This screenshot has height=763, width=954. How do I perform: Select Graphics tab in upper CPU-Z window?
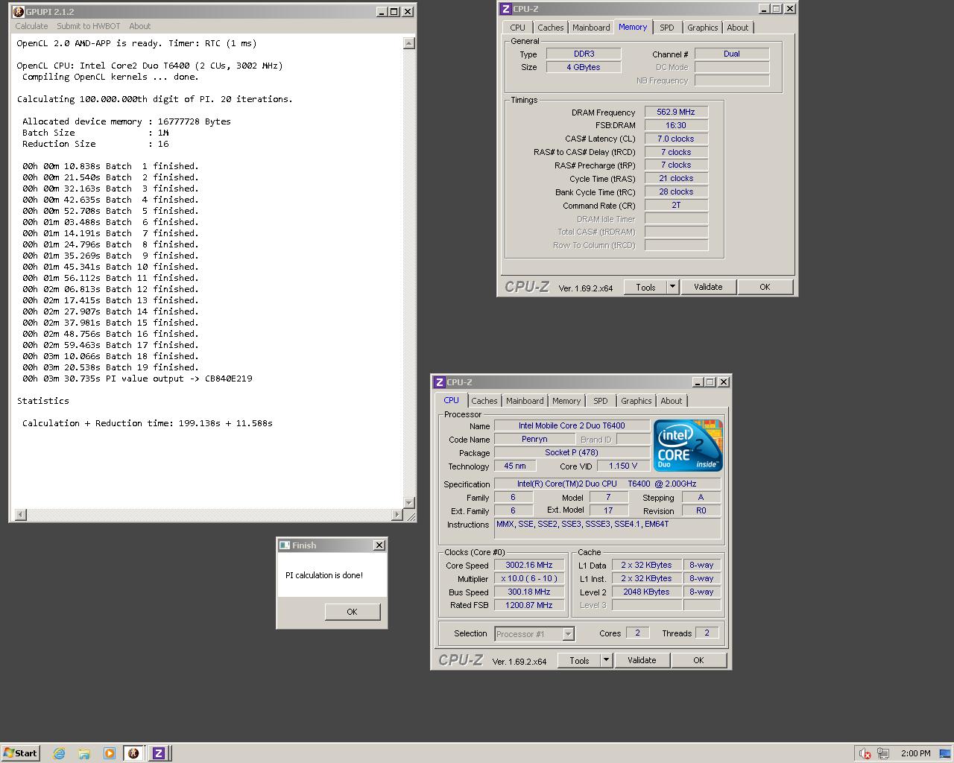coord(702,28)
